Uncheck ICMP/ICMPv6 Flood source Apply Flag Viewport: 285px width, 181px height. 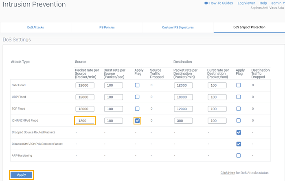[x=137, y=121]
